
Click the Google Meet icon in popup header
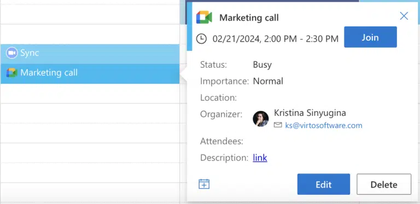tap(204, 18)
